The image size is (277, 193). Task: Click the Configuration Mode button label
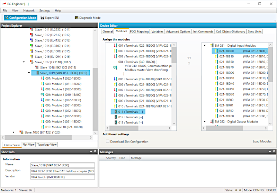(23, 18)
